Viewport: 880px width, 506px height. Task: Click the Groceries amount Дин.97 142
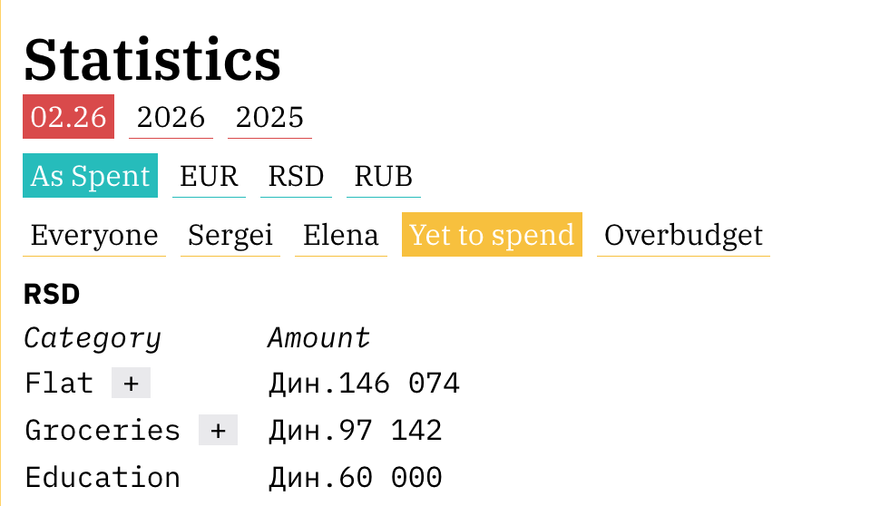tap(355, 431)
